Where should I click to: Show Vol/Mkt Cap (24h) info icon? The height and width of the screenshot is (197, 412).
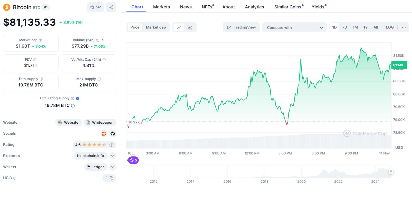click(104, 60)
